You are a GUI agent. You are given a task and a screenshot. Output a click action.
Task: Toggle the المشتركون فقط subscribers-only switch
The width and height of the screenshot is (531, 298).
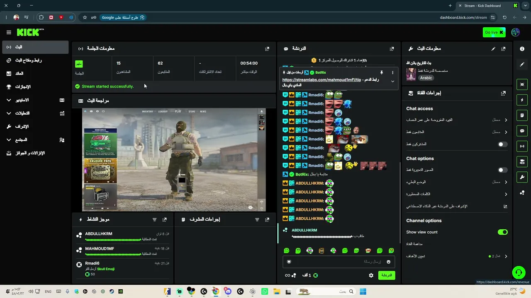502,144
